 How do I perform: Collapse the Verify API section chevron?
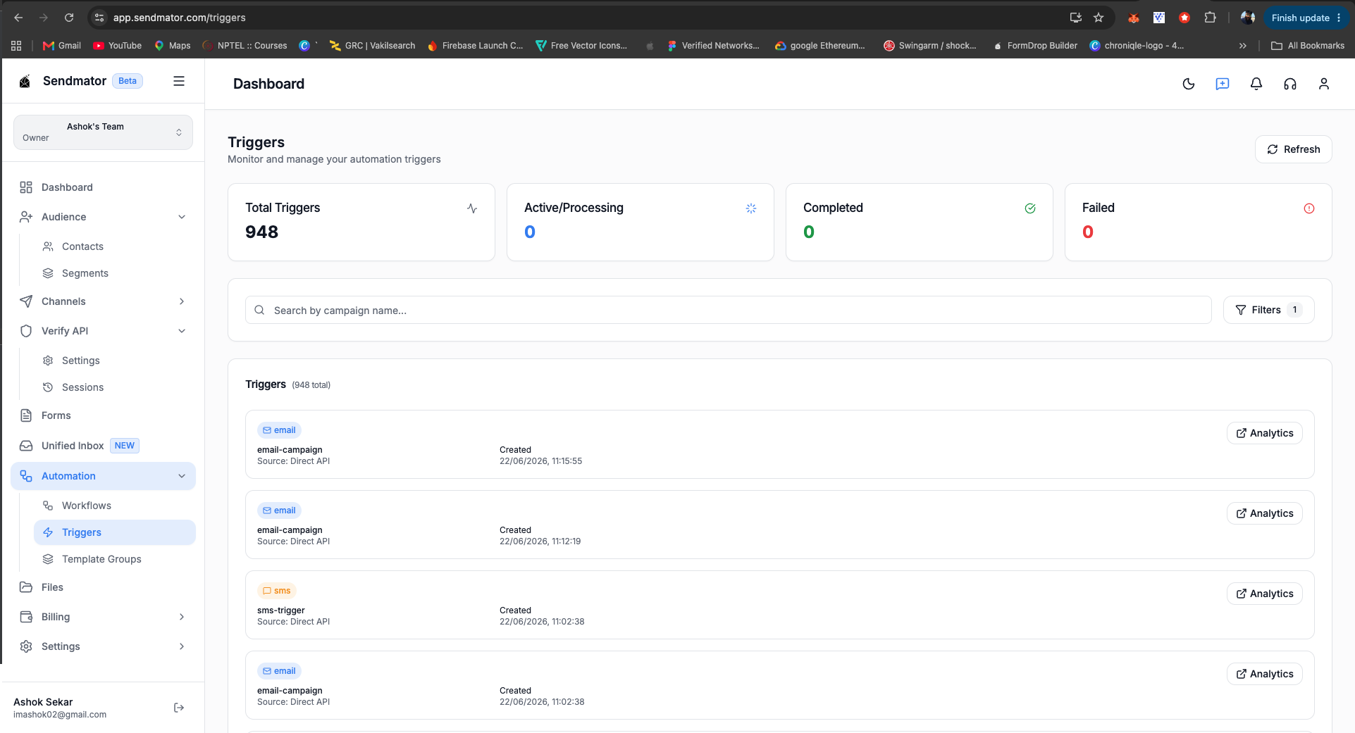point(182,331)
